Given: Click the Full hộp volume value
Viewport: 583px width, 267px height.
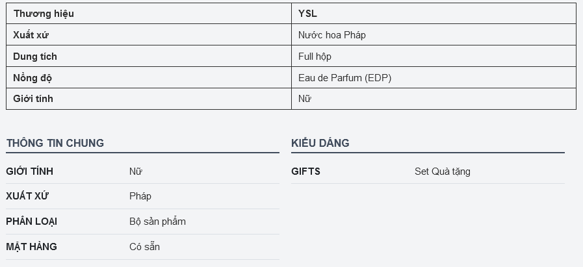Looking at the screenshot, I should pyautogui.click(x=315, y=57).
